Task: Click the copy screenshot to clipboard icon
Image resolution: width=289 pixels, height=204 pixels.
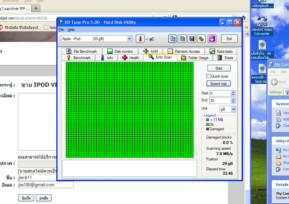Action: [182, 39]
